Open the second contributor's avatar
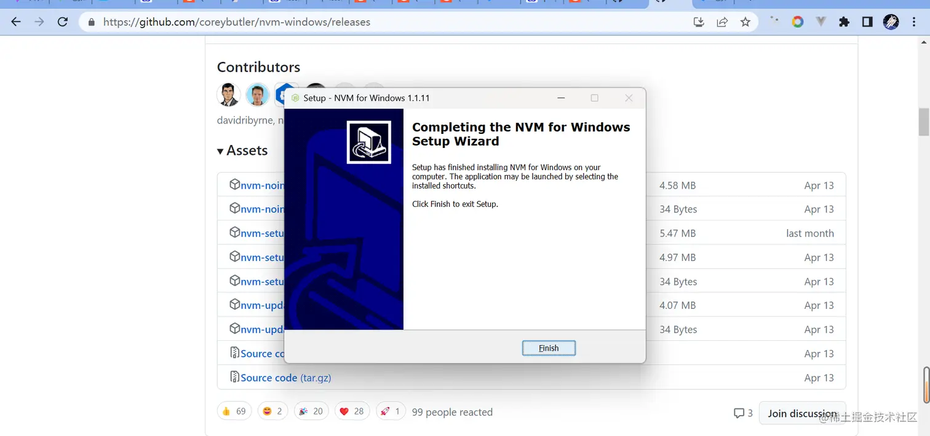Screen dimensions: 930x436 (258, 95)
